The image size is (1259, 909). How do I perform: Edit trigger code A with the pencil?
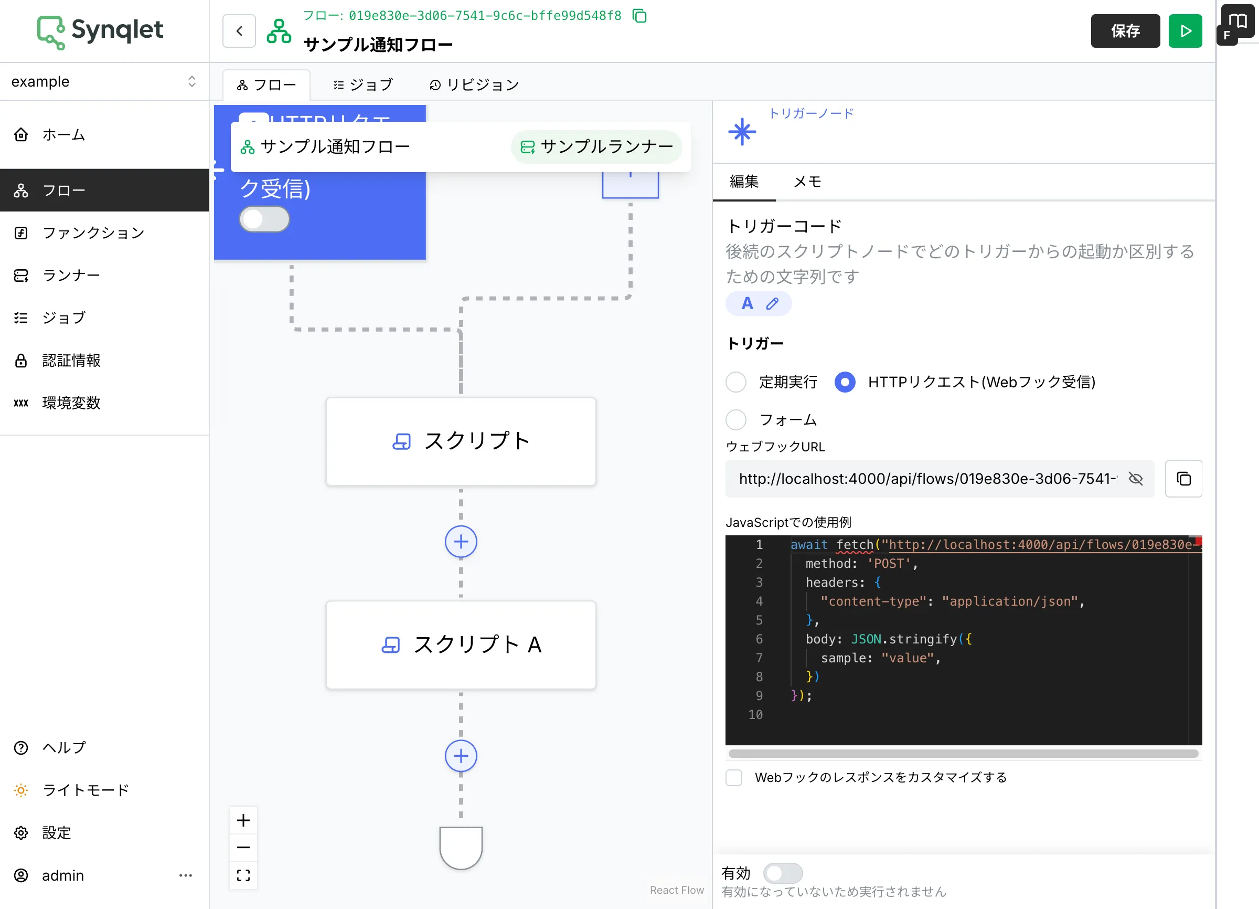click(x=772, y=304)
